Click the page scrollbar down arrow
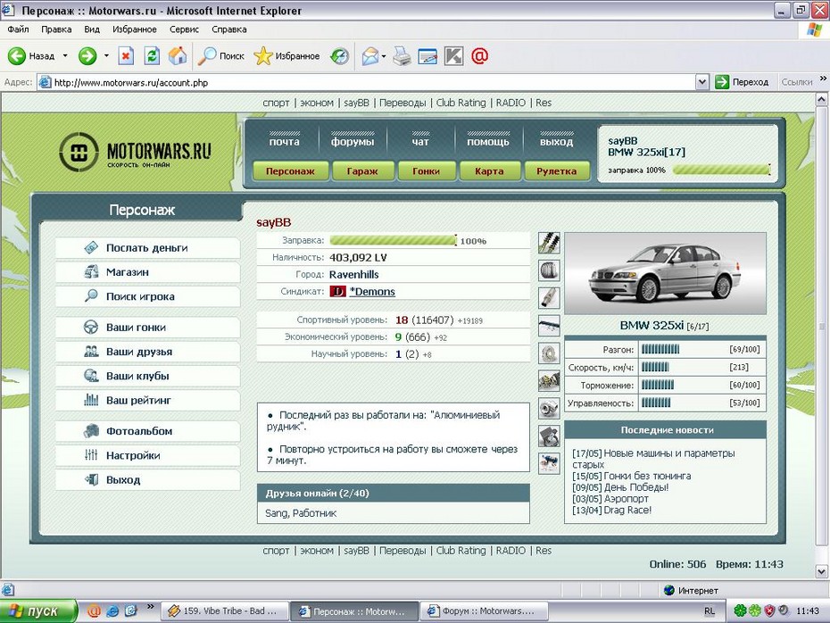 tap(821, 571)
